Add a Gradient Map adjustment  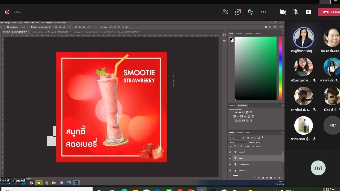pos(251,120)
